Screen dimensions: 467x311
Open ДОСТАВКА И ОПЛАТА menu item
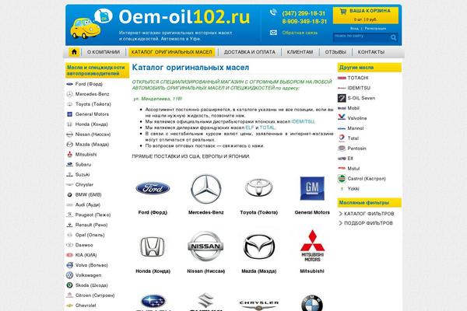(250, 52)
